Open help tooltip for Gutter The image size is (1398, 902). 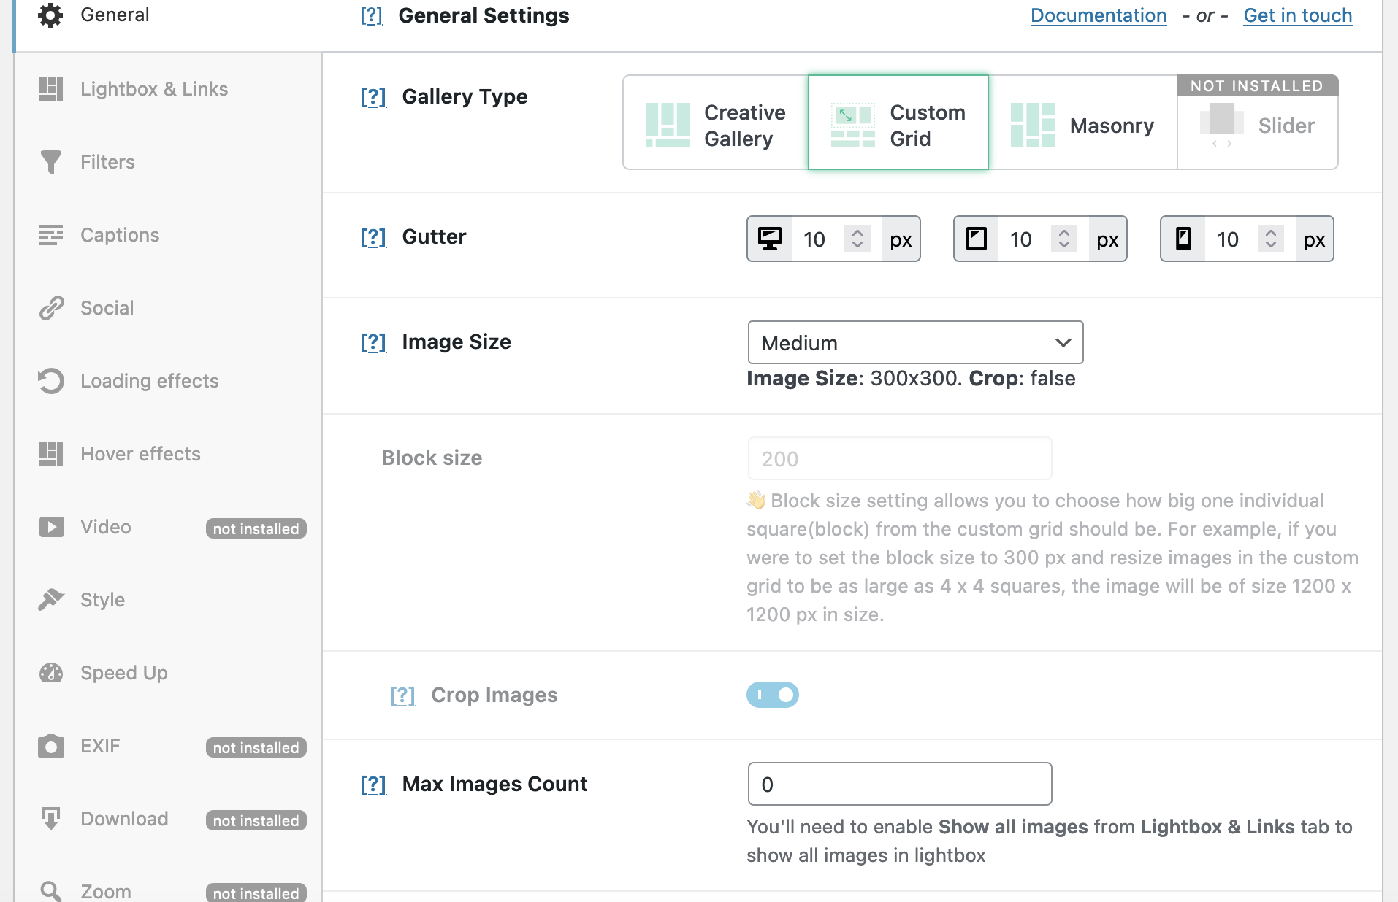pyautogui.click(x=373, y=236)
